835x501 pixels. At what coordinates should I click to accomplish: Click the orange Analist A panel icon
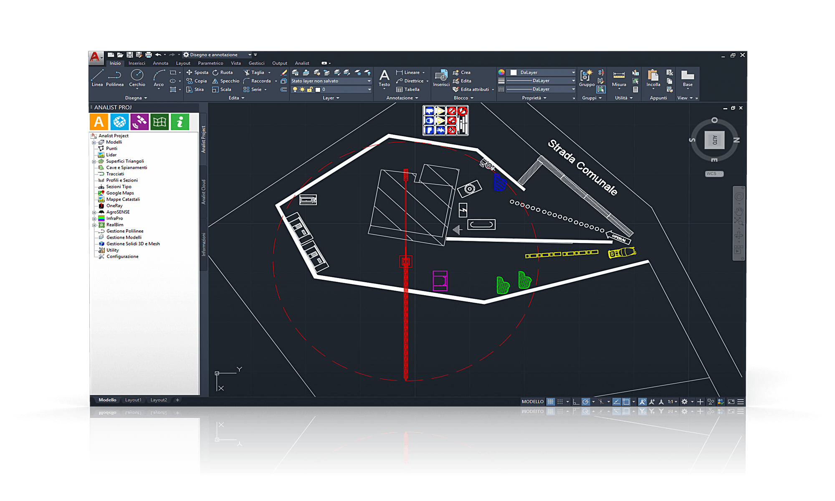[99, 122]
